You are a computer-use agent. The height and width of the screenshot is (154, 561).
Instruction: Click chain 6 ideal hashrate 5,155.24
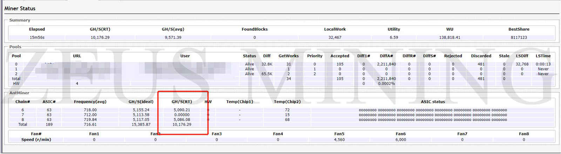141,110
